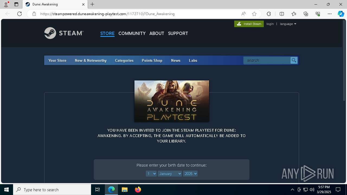Click the Microsoft Edge taskbar icon
The image size is (347, 195).
[111, 190]
